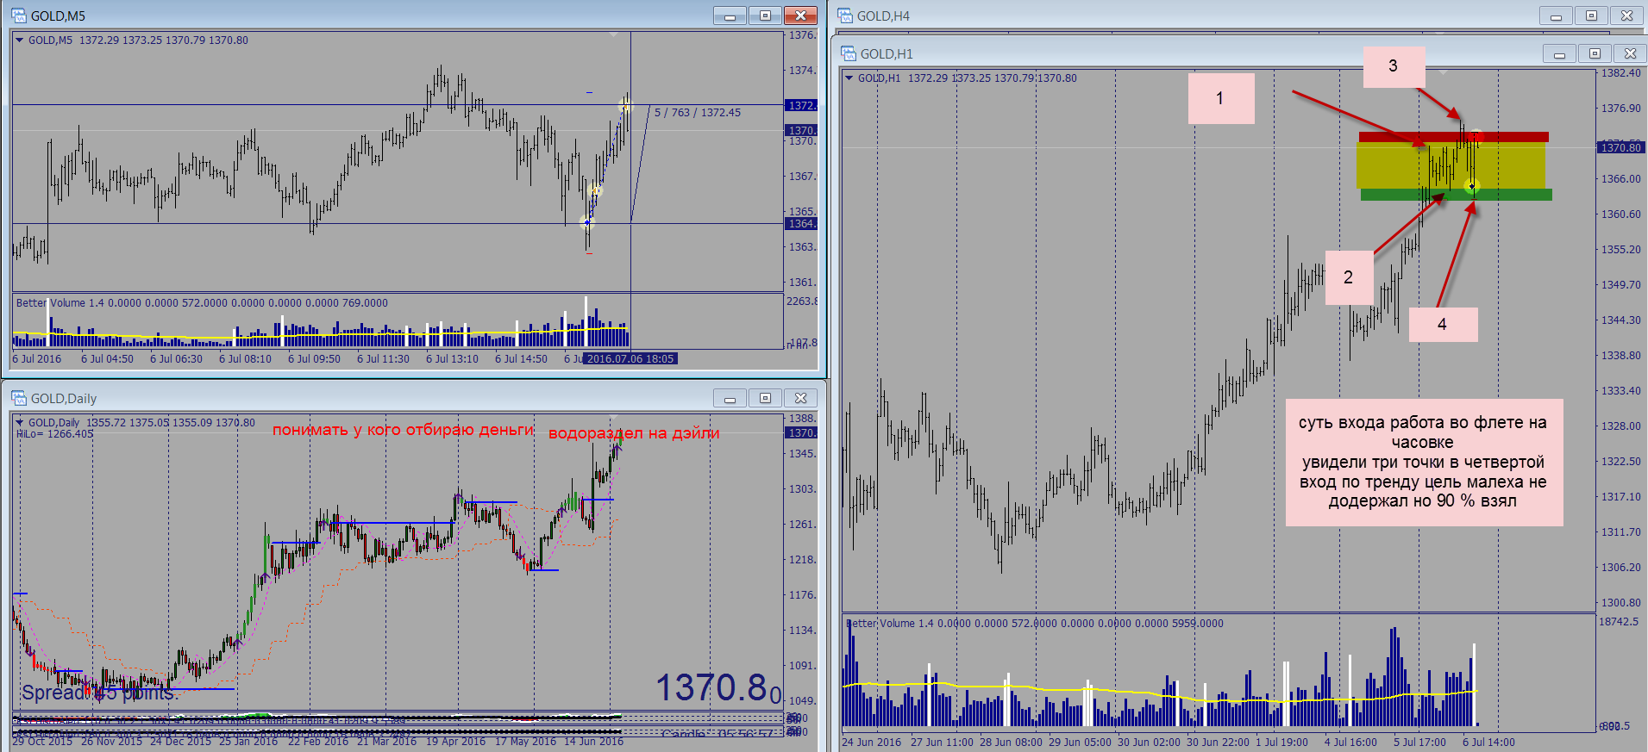Open the triangle menu beside GOLD,Daily quote line
Viewport: 1648px width, 752px height.
[x=20, y=422]
